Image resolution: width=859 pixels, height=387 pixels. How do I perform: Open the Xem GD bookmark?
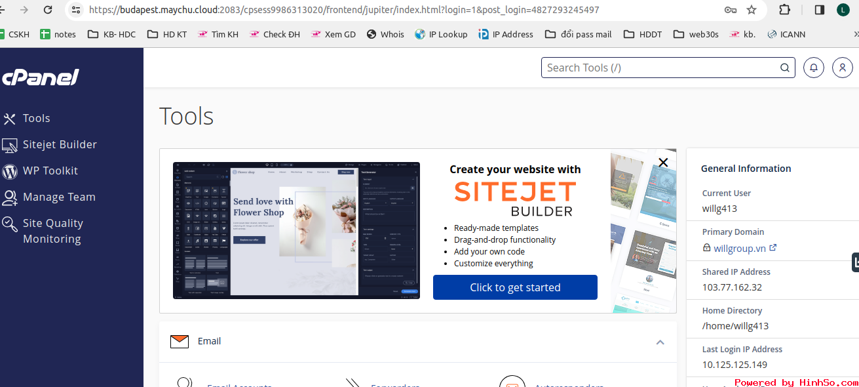click(x=334, y=34)
